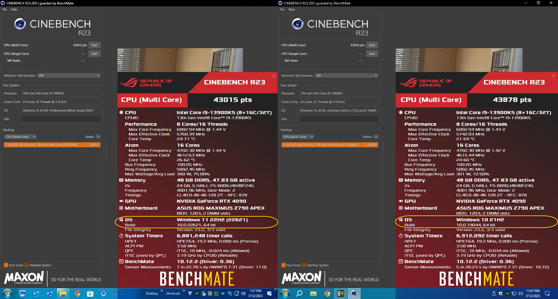The width and height of the screenshot is (558, 299).
Task: Launch Chrome from the right taskbar
Action: click(327, 293)
